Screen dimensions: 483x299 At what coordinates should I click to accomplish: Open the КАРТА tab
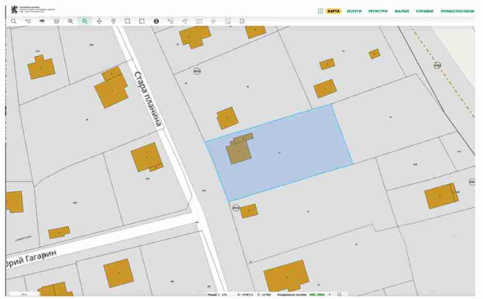point(333,11)
